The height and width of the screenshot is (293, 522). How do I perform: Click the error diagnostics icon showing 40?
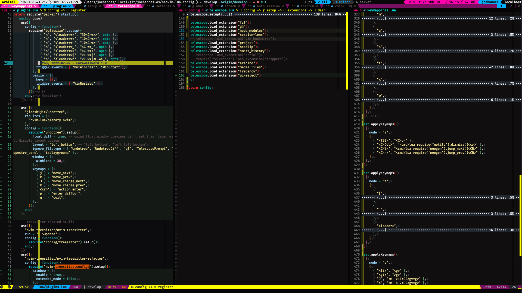(119, 287)
